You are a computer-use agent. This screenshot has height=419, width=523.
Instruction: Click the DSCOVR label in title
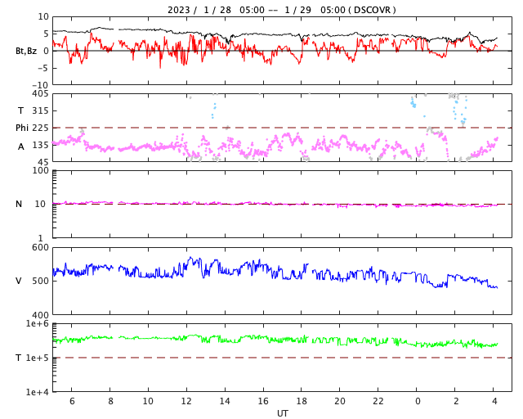372,10
